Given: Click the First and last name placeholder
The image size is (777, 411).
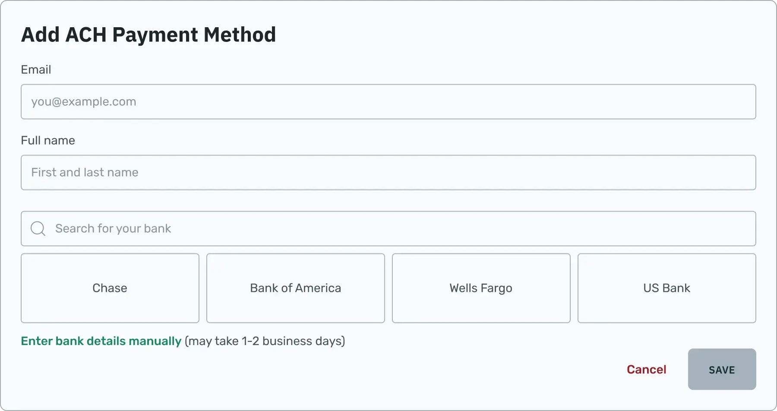Looking at the screenshot, I should pyautogui.click(x=85, y=173).
